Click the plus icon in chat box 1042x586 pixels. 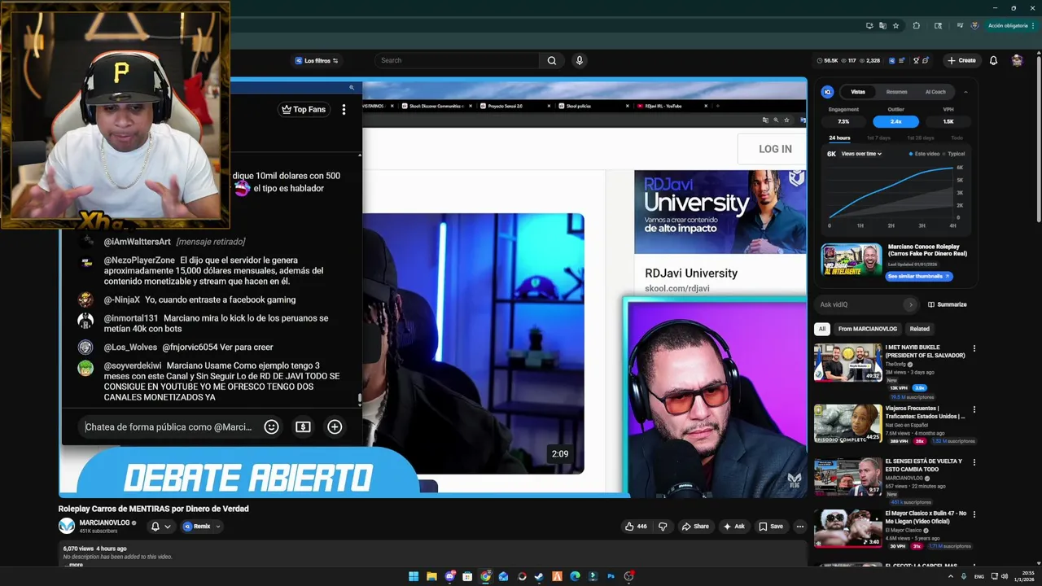(x=335, y=426)
